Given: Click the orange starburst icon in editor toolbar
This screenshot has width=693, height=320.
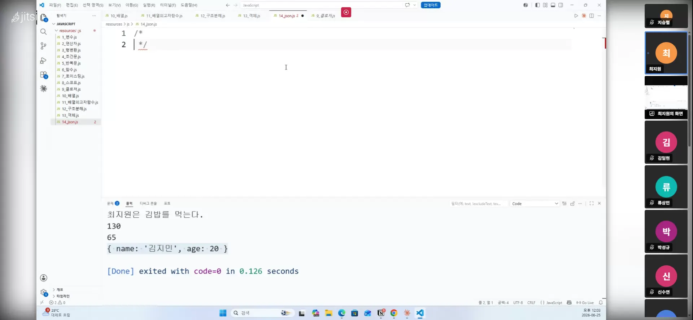Looking at the screenshot, I should (584, 16).
